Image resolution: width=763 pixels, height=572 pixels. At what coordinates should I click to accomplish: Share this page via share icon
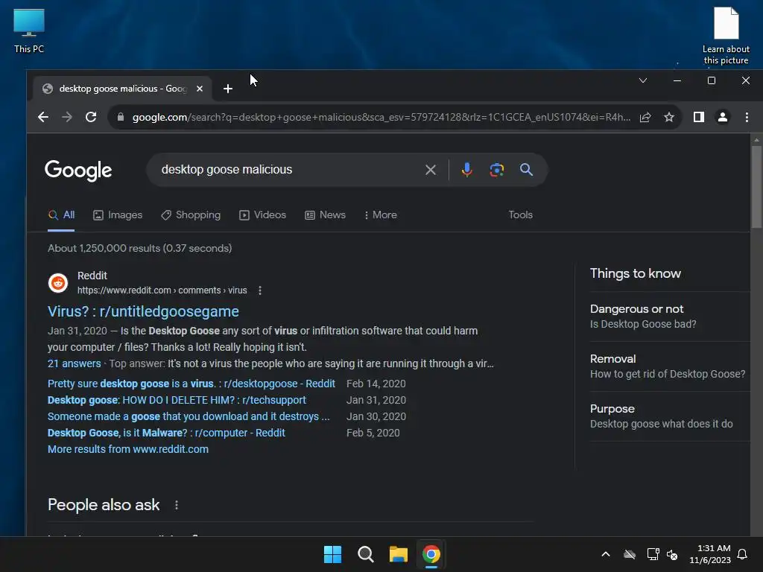[x=645, y=117]
